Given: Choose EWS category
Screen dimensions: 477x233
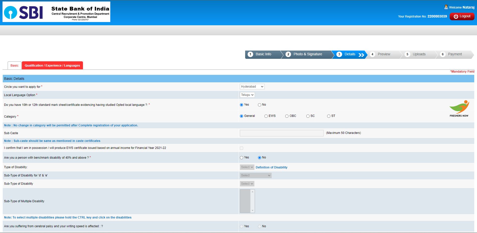Looking at the screenshot, I should 266,116.
